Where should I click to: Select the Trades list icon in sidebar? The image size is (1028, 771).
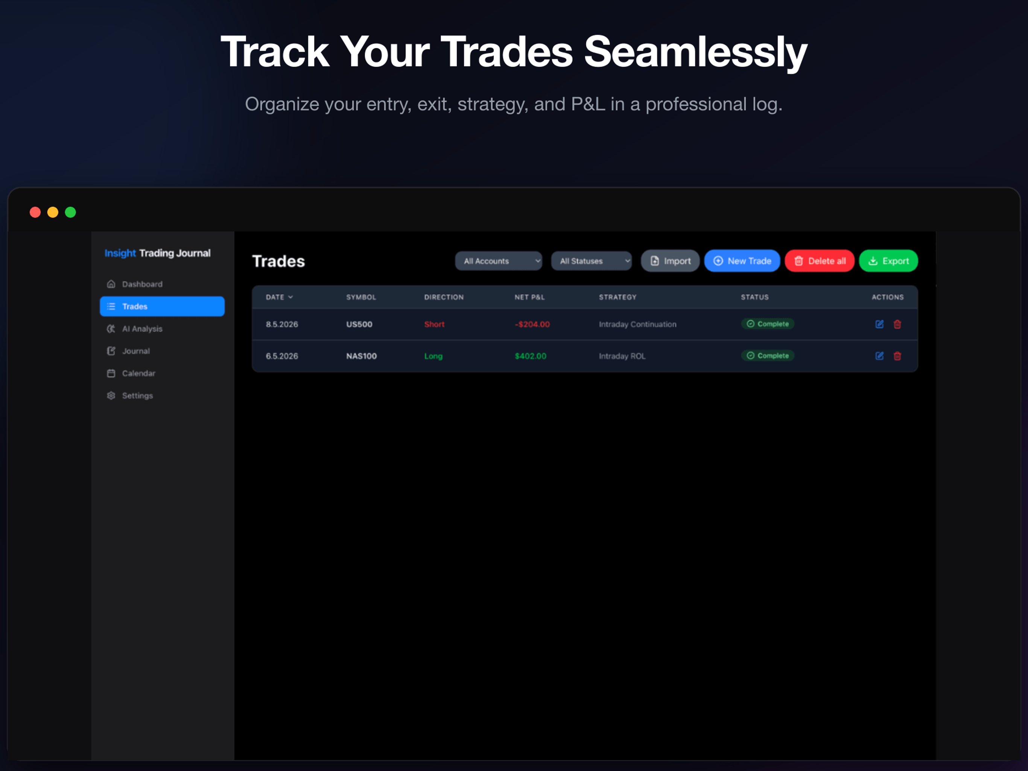(111, 306)
